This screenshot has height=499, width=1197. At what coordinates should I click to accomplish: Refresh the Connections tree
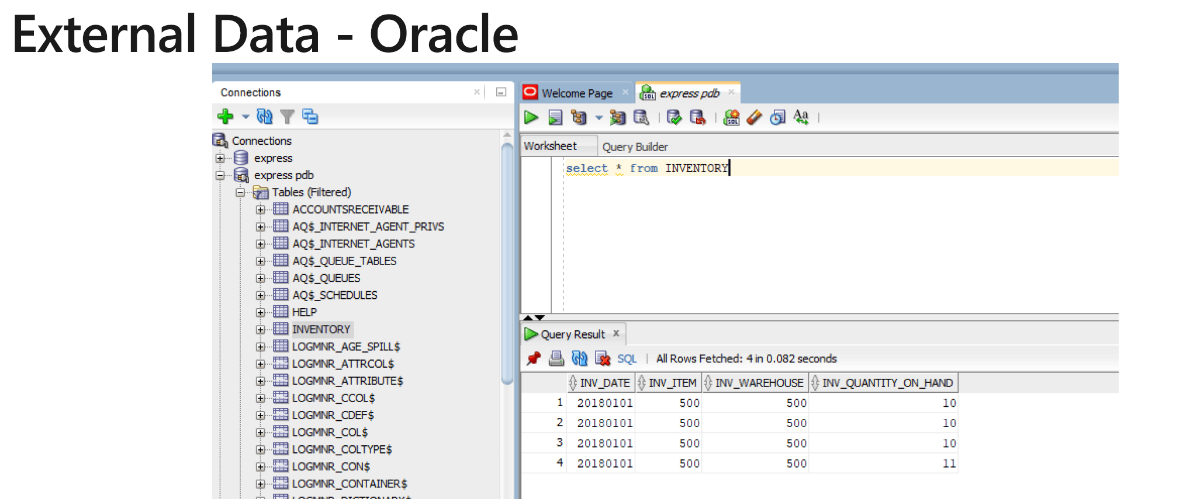[265, 116]
